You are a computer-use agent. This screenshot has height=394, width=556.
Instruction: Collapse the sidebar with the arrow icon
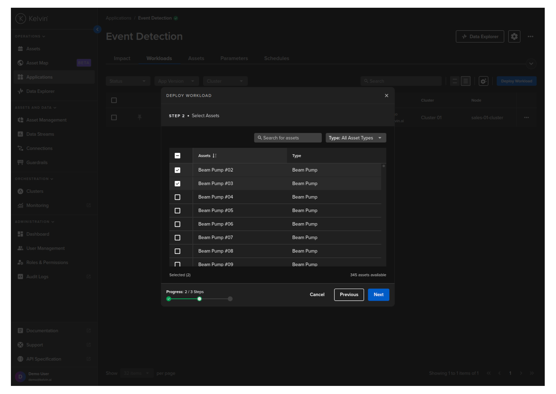[97, 30]
